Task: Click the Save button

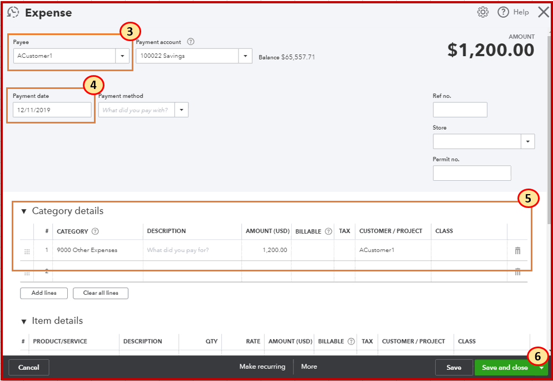Action: click(x=454, y=367)
